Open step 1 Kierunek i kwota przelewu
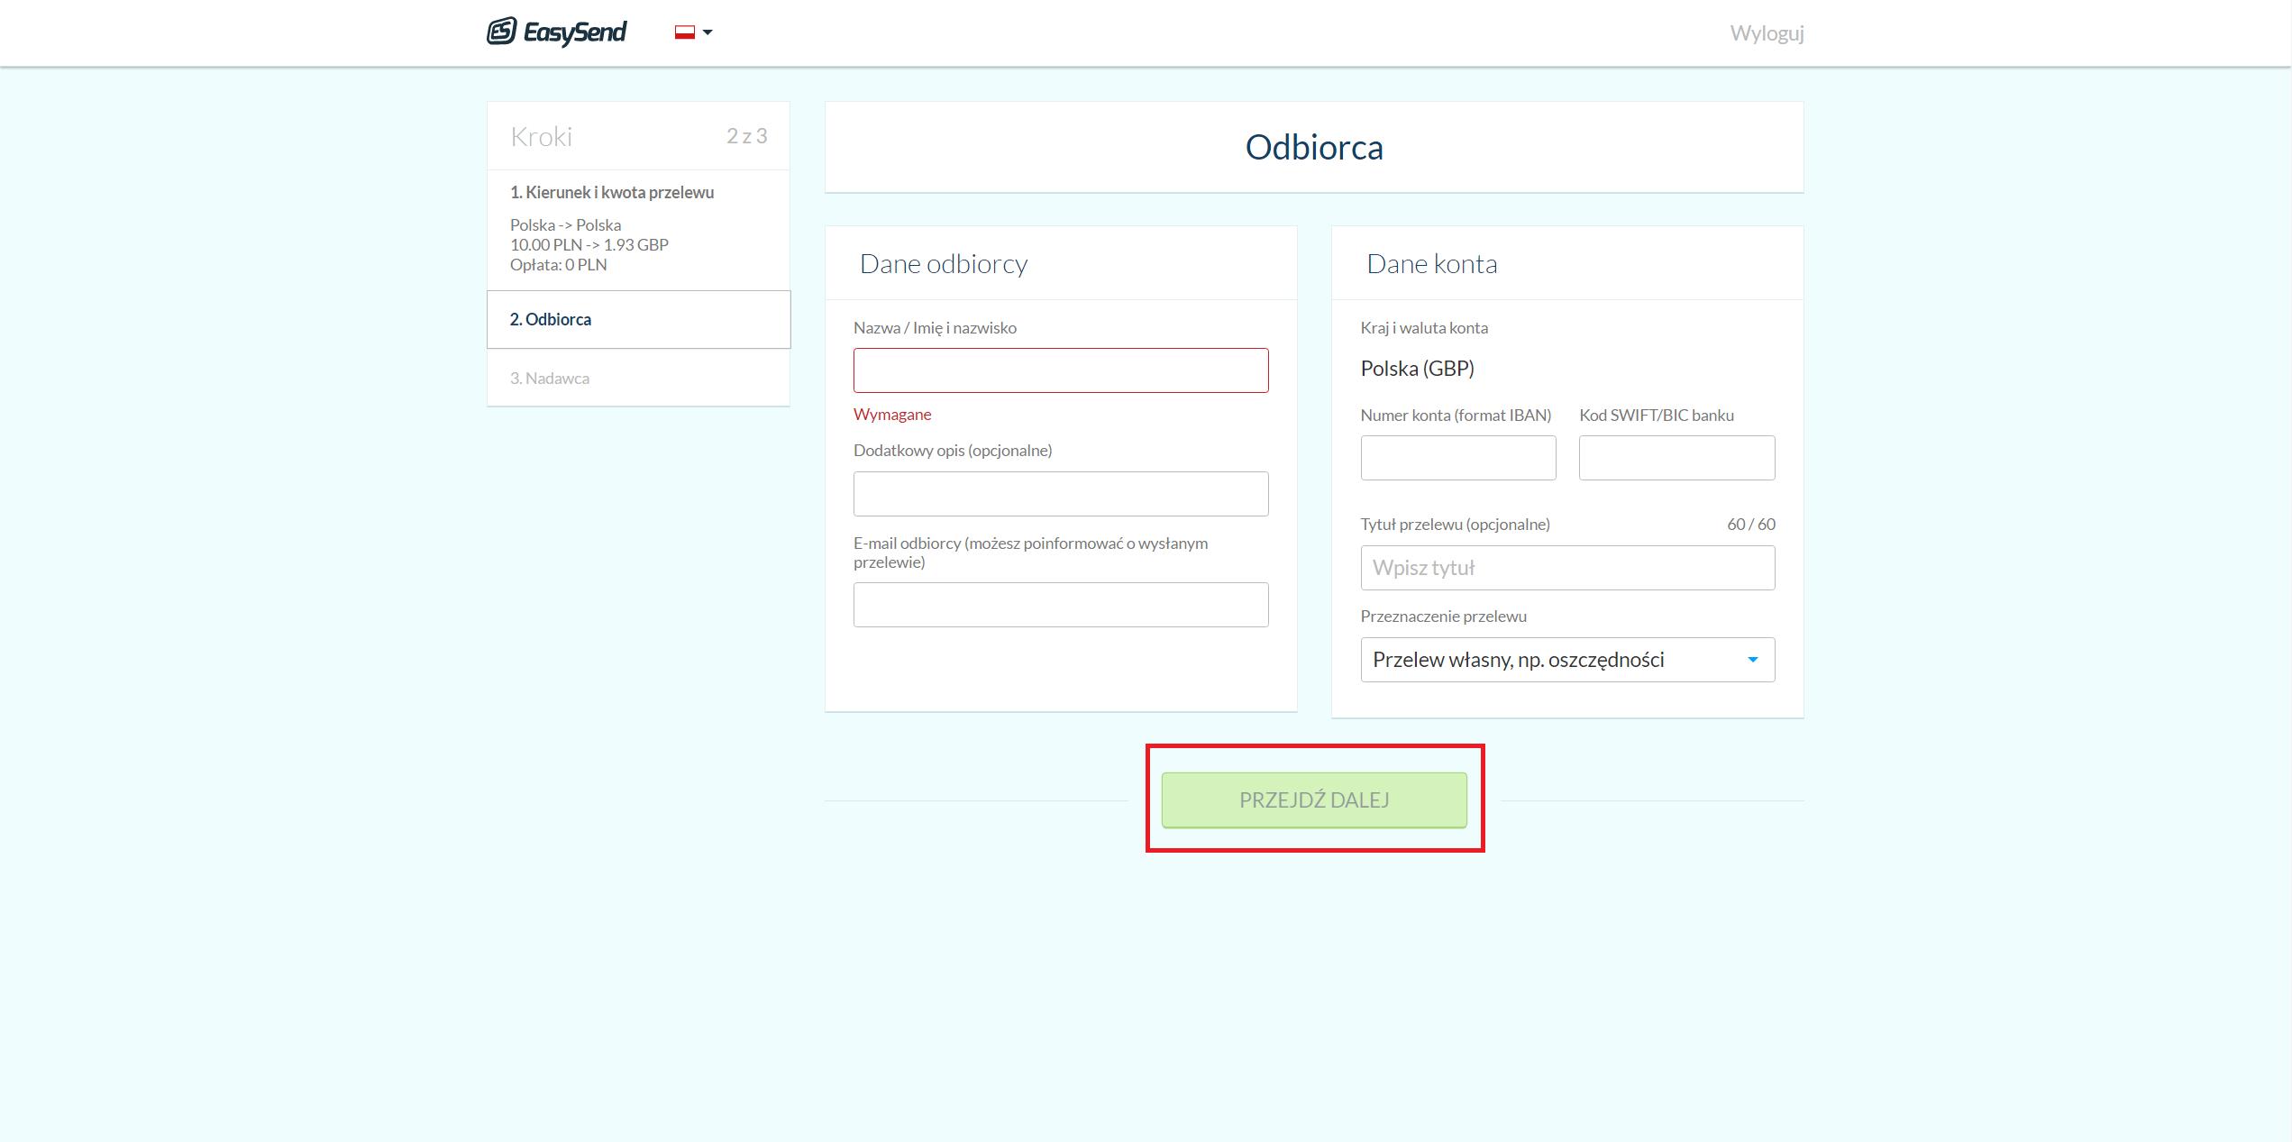2292x1142 pixels. (x=611, y=192)
